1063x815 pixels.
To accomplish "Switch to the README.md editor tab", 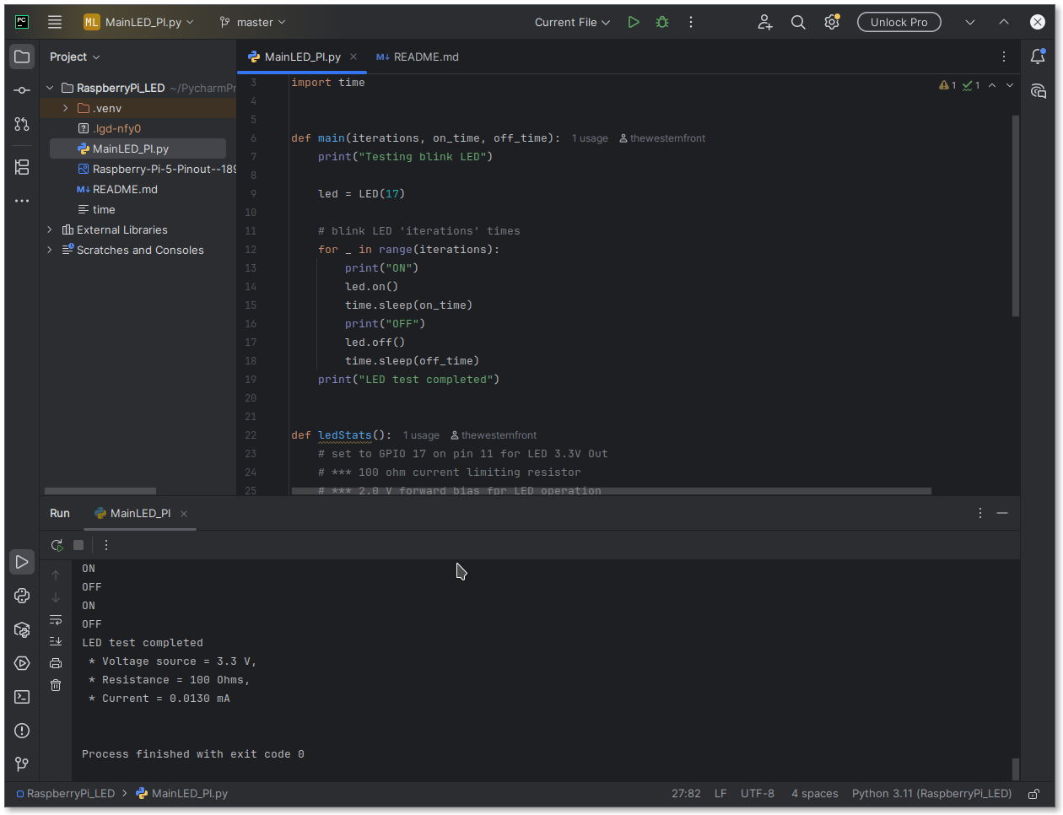I will pyautogui.click(x=418, y=57).
